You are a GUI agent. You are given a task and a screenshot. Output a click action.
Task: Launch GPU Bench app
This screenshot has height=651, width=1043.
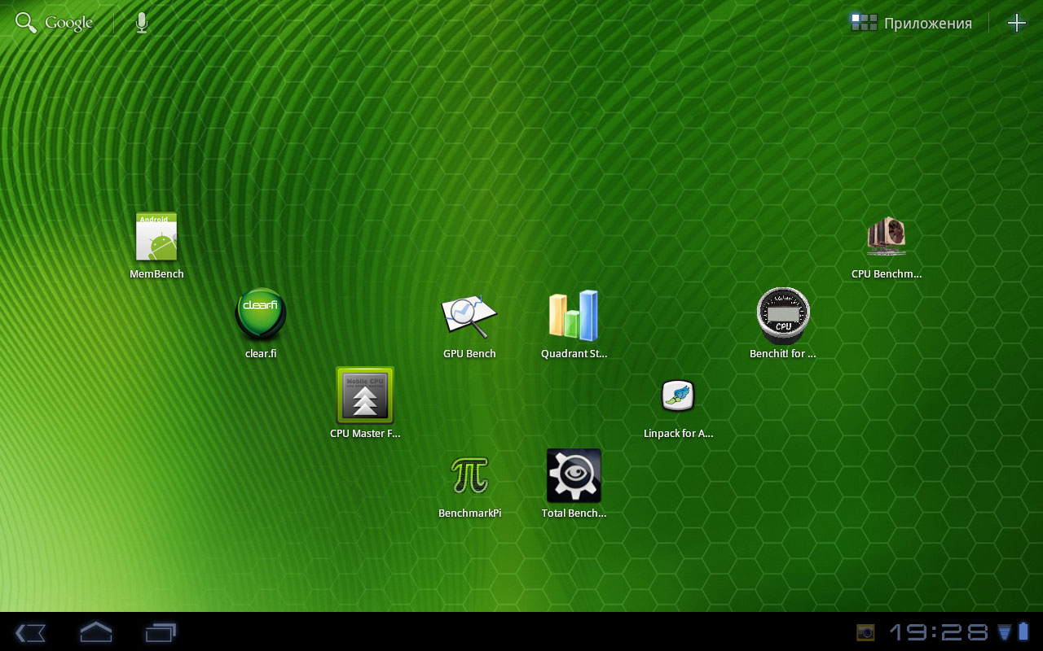point(469,317)
